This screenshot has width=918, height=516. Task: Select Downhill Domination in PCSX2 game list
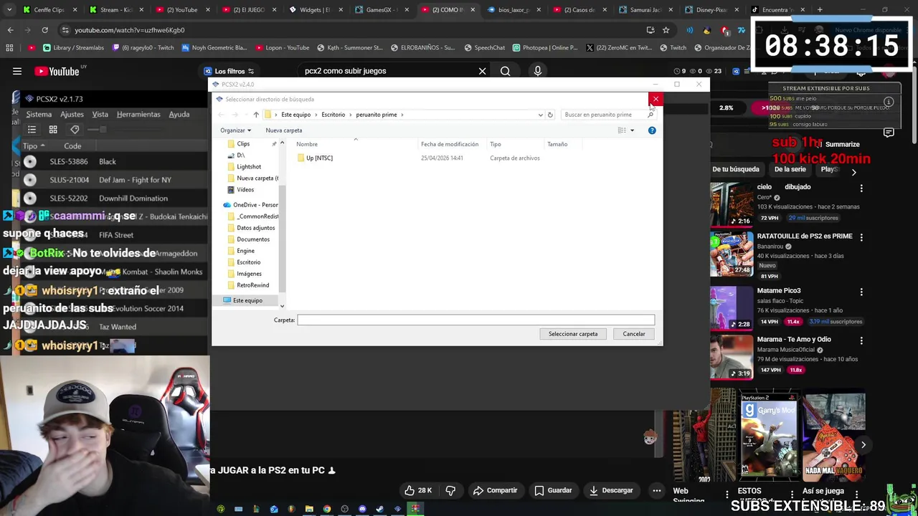click(133, 199)
